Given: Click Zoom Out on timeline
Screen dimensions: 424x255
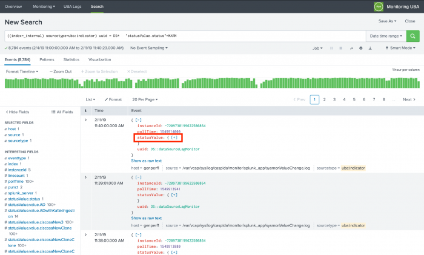Looking at the screenshot, I should pos(61,71).
